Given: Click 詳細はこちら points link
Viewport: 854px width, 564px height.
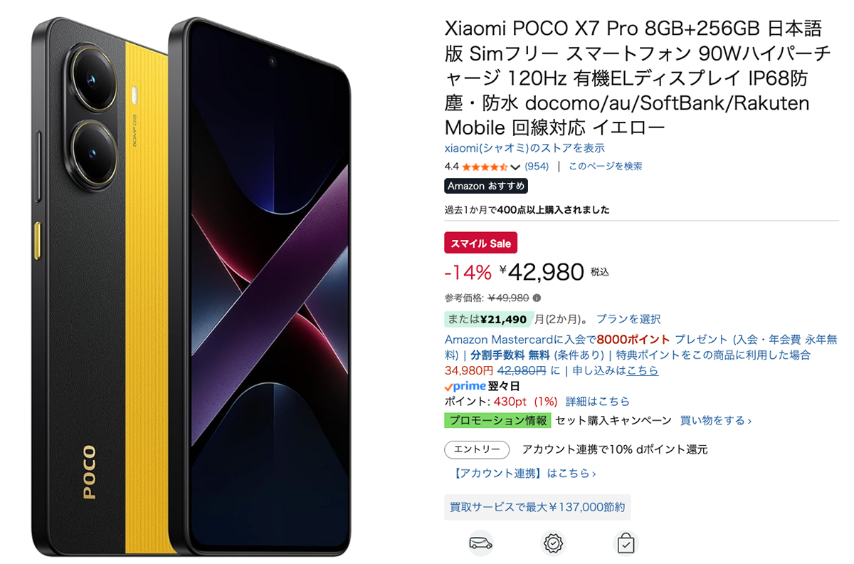Looking at the screenshot, I should coord(598,402).
